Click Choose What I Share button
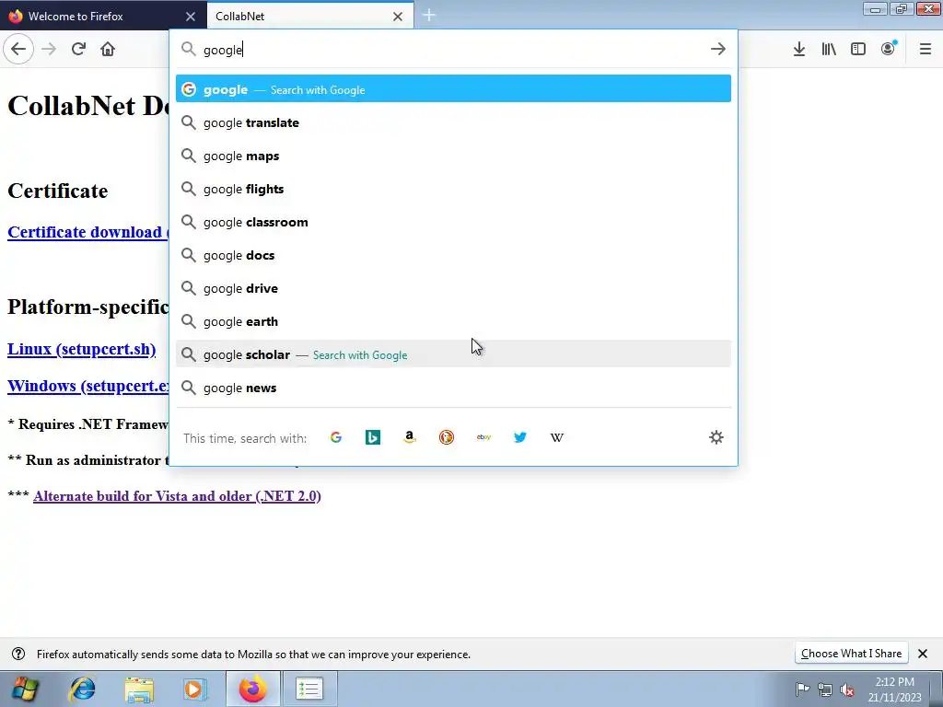The width and height of the screenshot is (943, 707). pyautogui.click(x=851, y=654)
